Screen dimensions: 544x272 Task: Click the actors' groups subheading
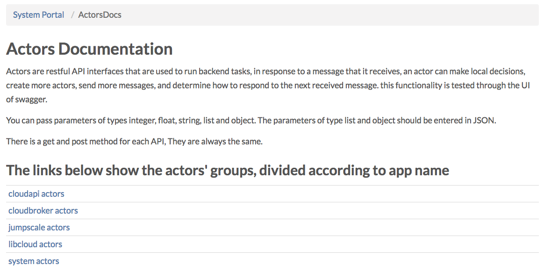pos(227,170)
